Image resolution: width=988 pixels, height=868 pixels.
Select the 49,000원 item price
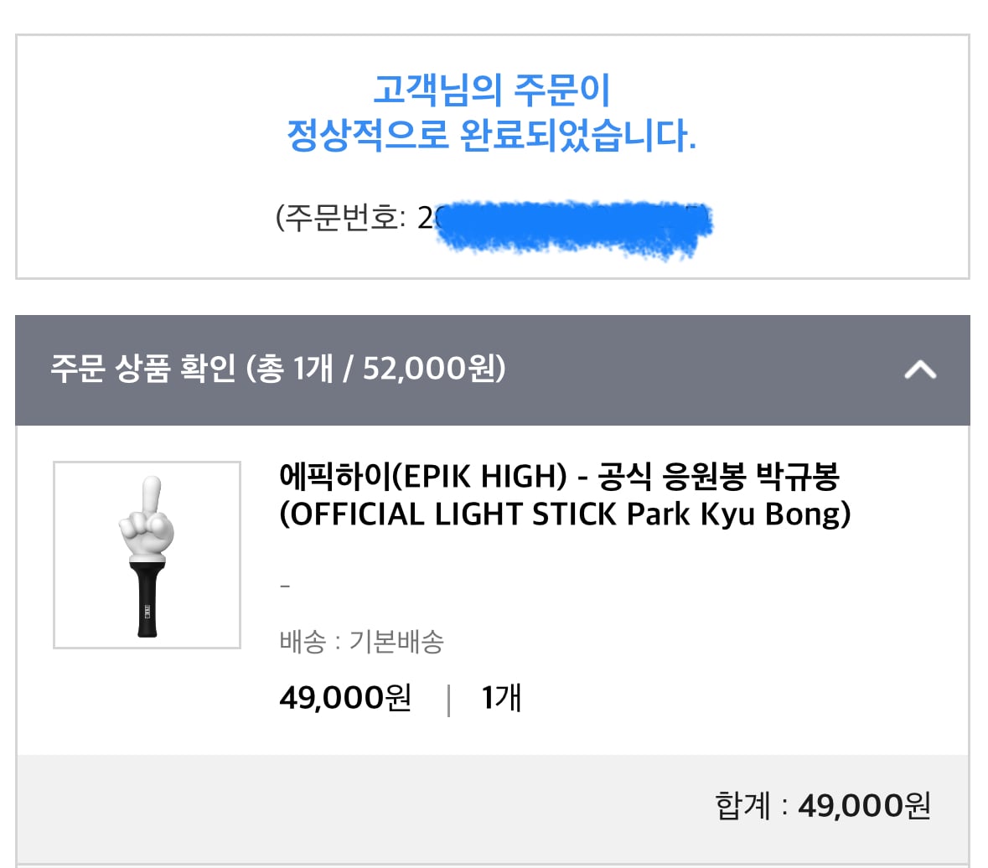pyautogui.click(x=345, y=697)
